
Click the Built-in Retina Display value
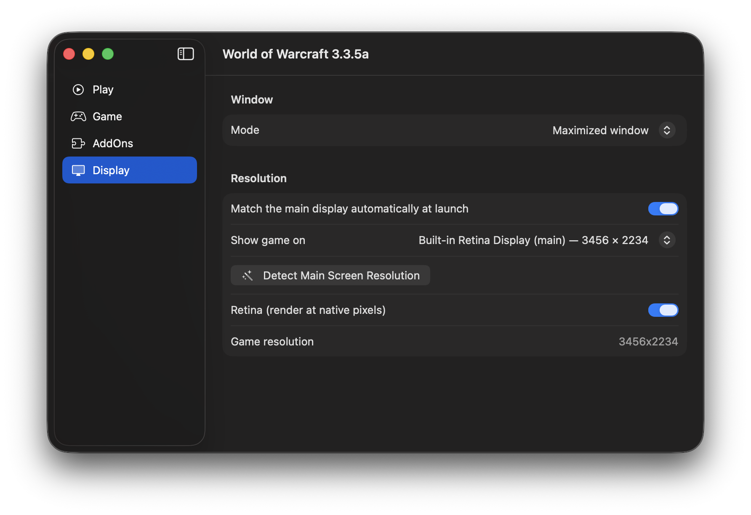pos(533,240)
